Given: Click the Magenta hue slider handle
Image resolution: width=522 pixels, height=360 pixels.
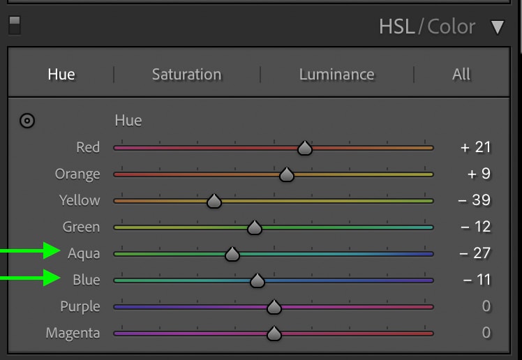Looking at the screenshot, I should (x=274, y=333).
